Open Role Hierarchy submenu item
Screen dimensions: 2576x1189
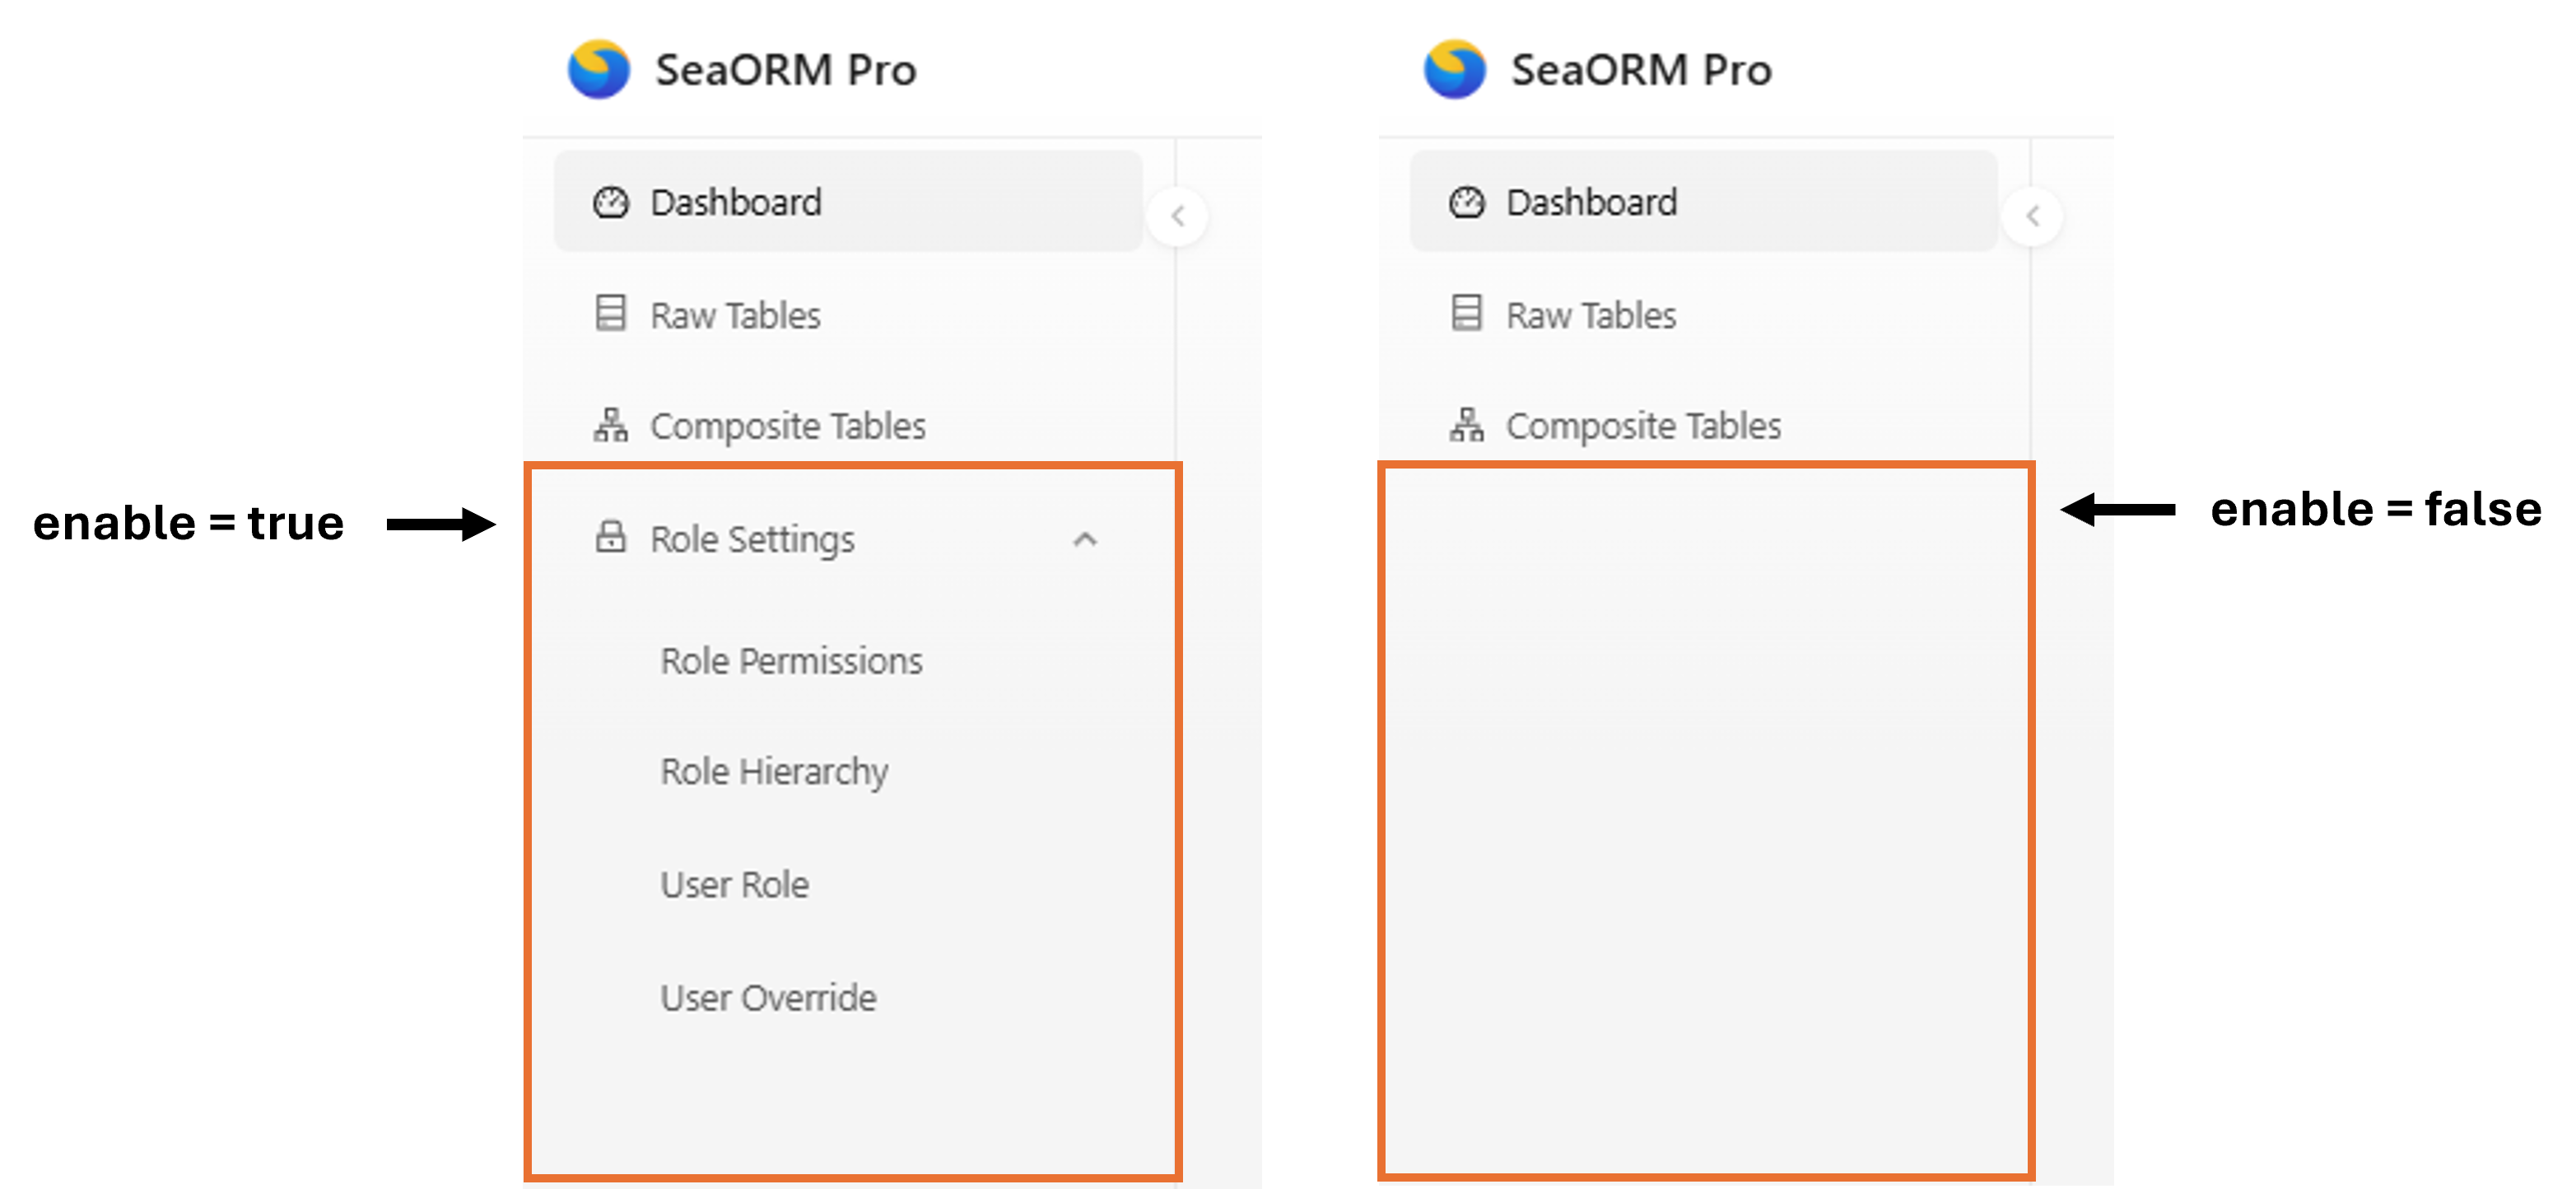pos(774,772)
